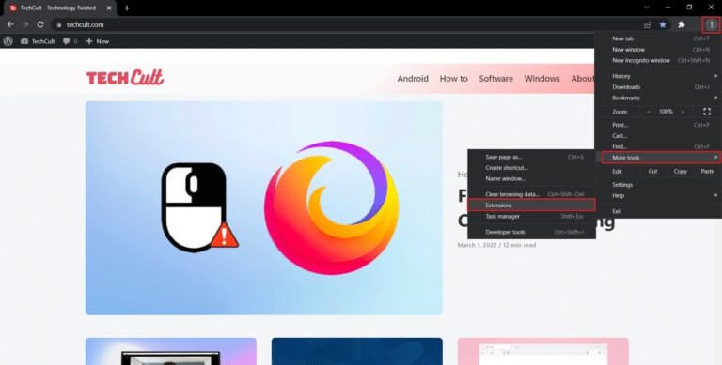Click the share page icon

(x=648, y=24)
